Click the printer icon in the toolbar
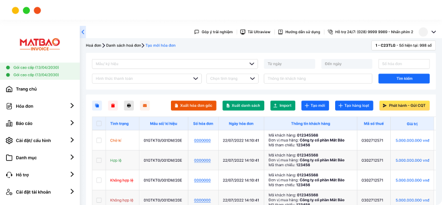The height and width of the screenshot is (205, 442). tap(129, 106)
